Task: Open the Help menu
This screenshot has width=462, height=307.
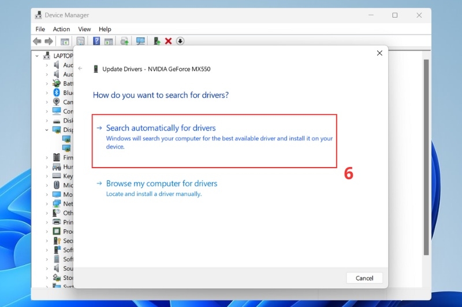Action: [105, 29]
